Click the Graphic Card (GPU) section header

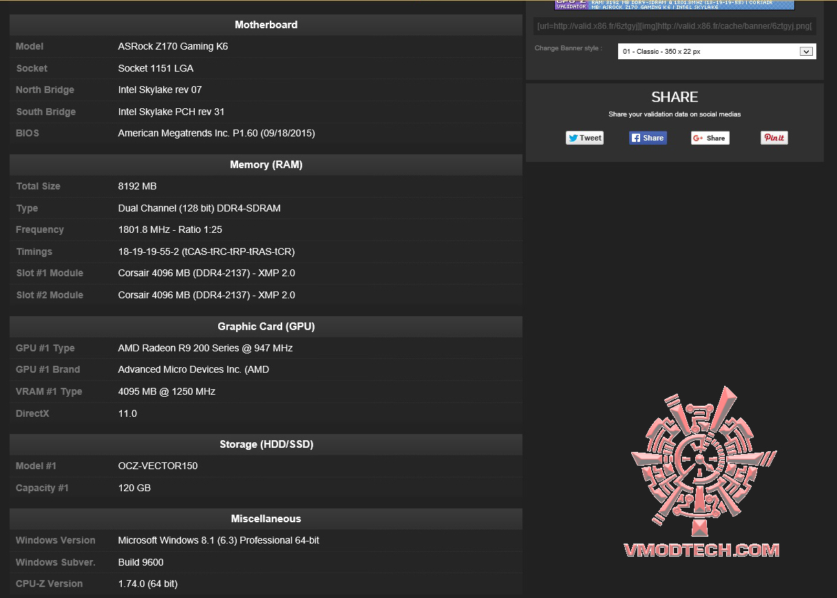266,327
